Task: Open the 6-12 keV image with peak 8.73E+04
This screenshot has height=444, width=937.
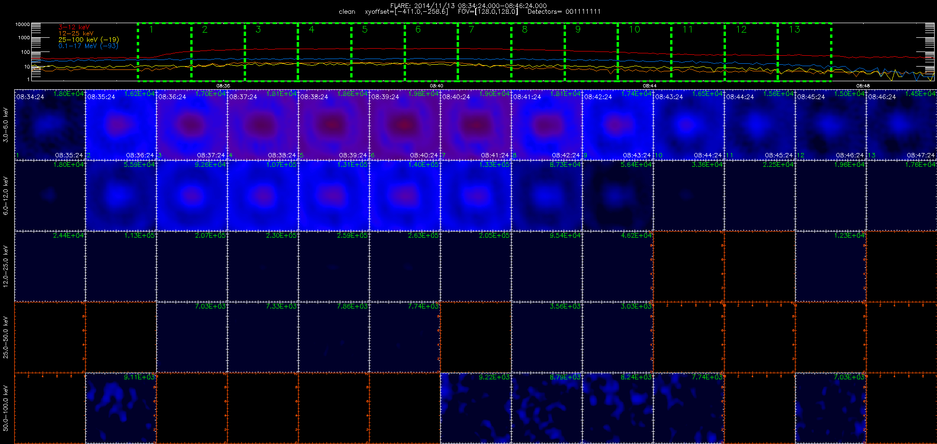Action: (547, 196)
